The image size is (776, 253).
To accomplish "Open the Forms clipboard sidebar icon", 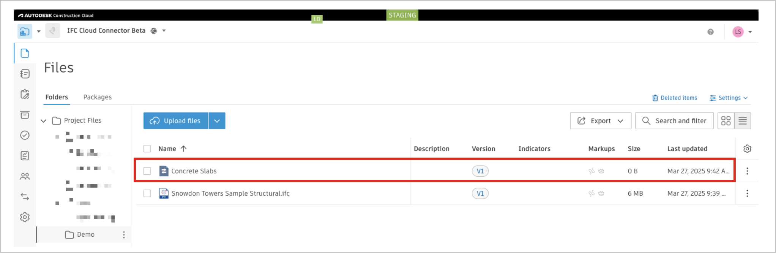I will click(x=25, y=94).
